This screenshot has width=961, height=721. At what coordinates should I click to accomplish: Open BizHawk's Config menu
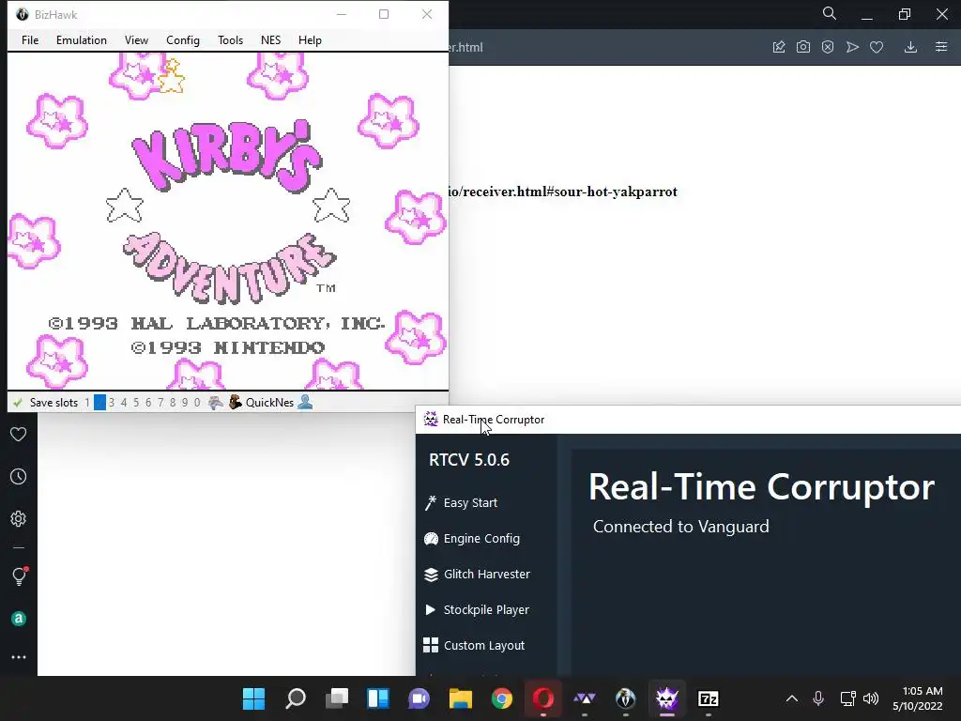(x=183, y=39)
